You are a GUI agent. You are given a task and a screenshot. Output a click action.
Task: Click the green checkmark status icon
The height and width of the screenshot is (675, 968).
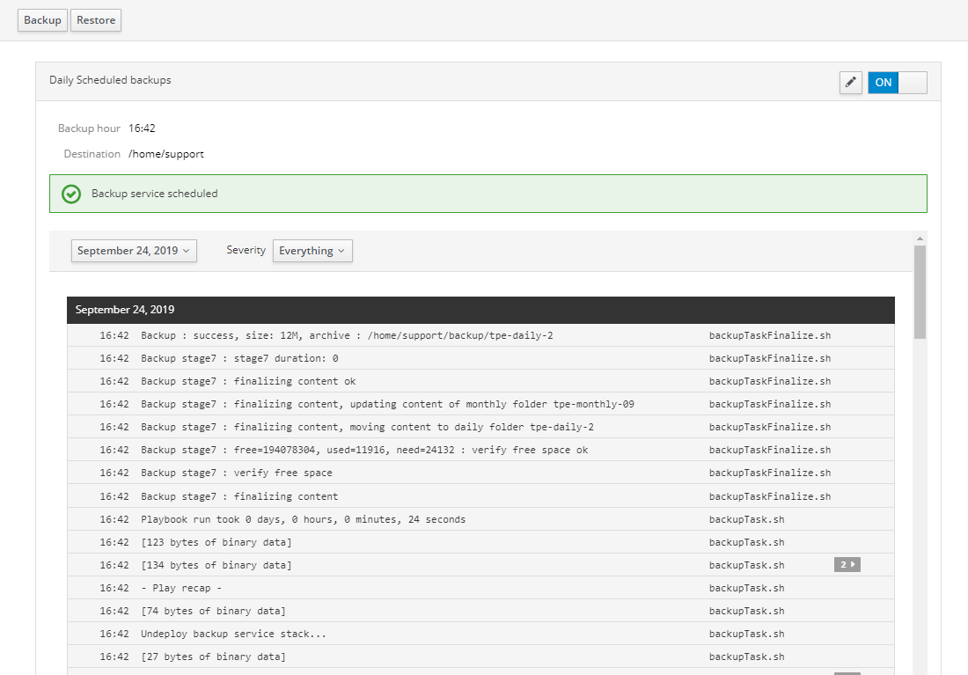pyautogui.click(x=71, y=194)
